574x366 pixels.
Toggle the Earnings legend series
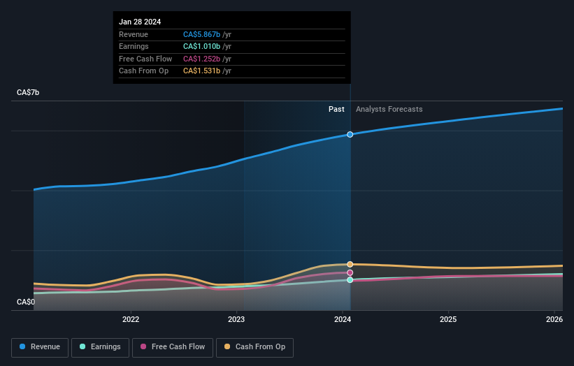100,347
